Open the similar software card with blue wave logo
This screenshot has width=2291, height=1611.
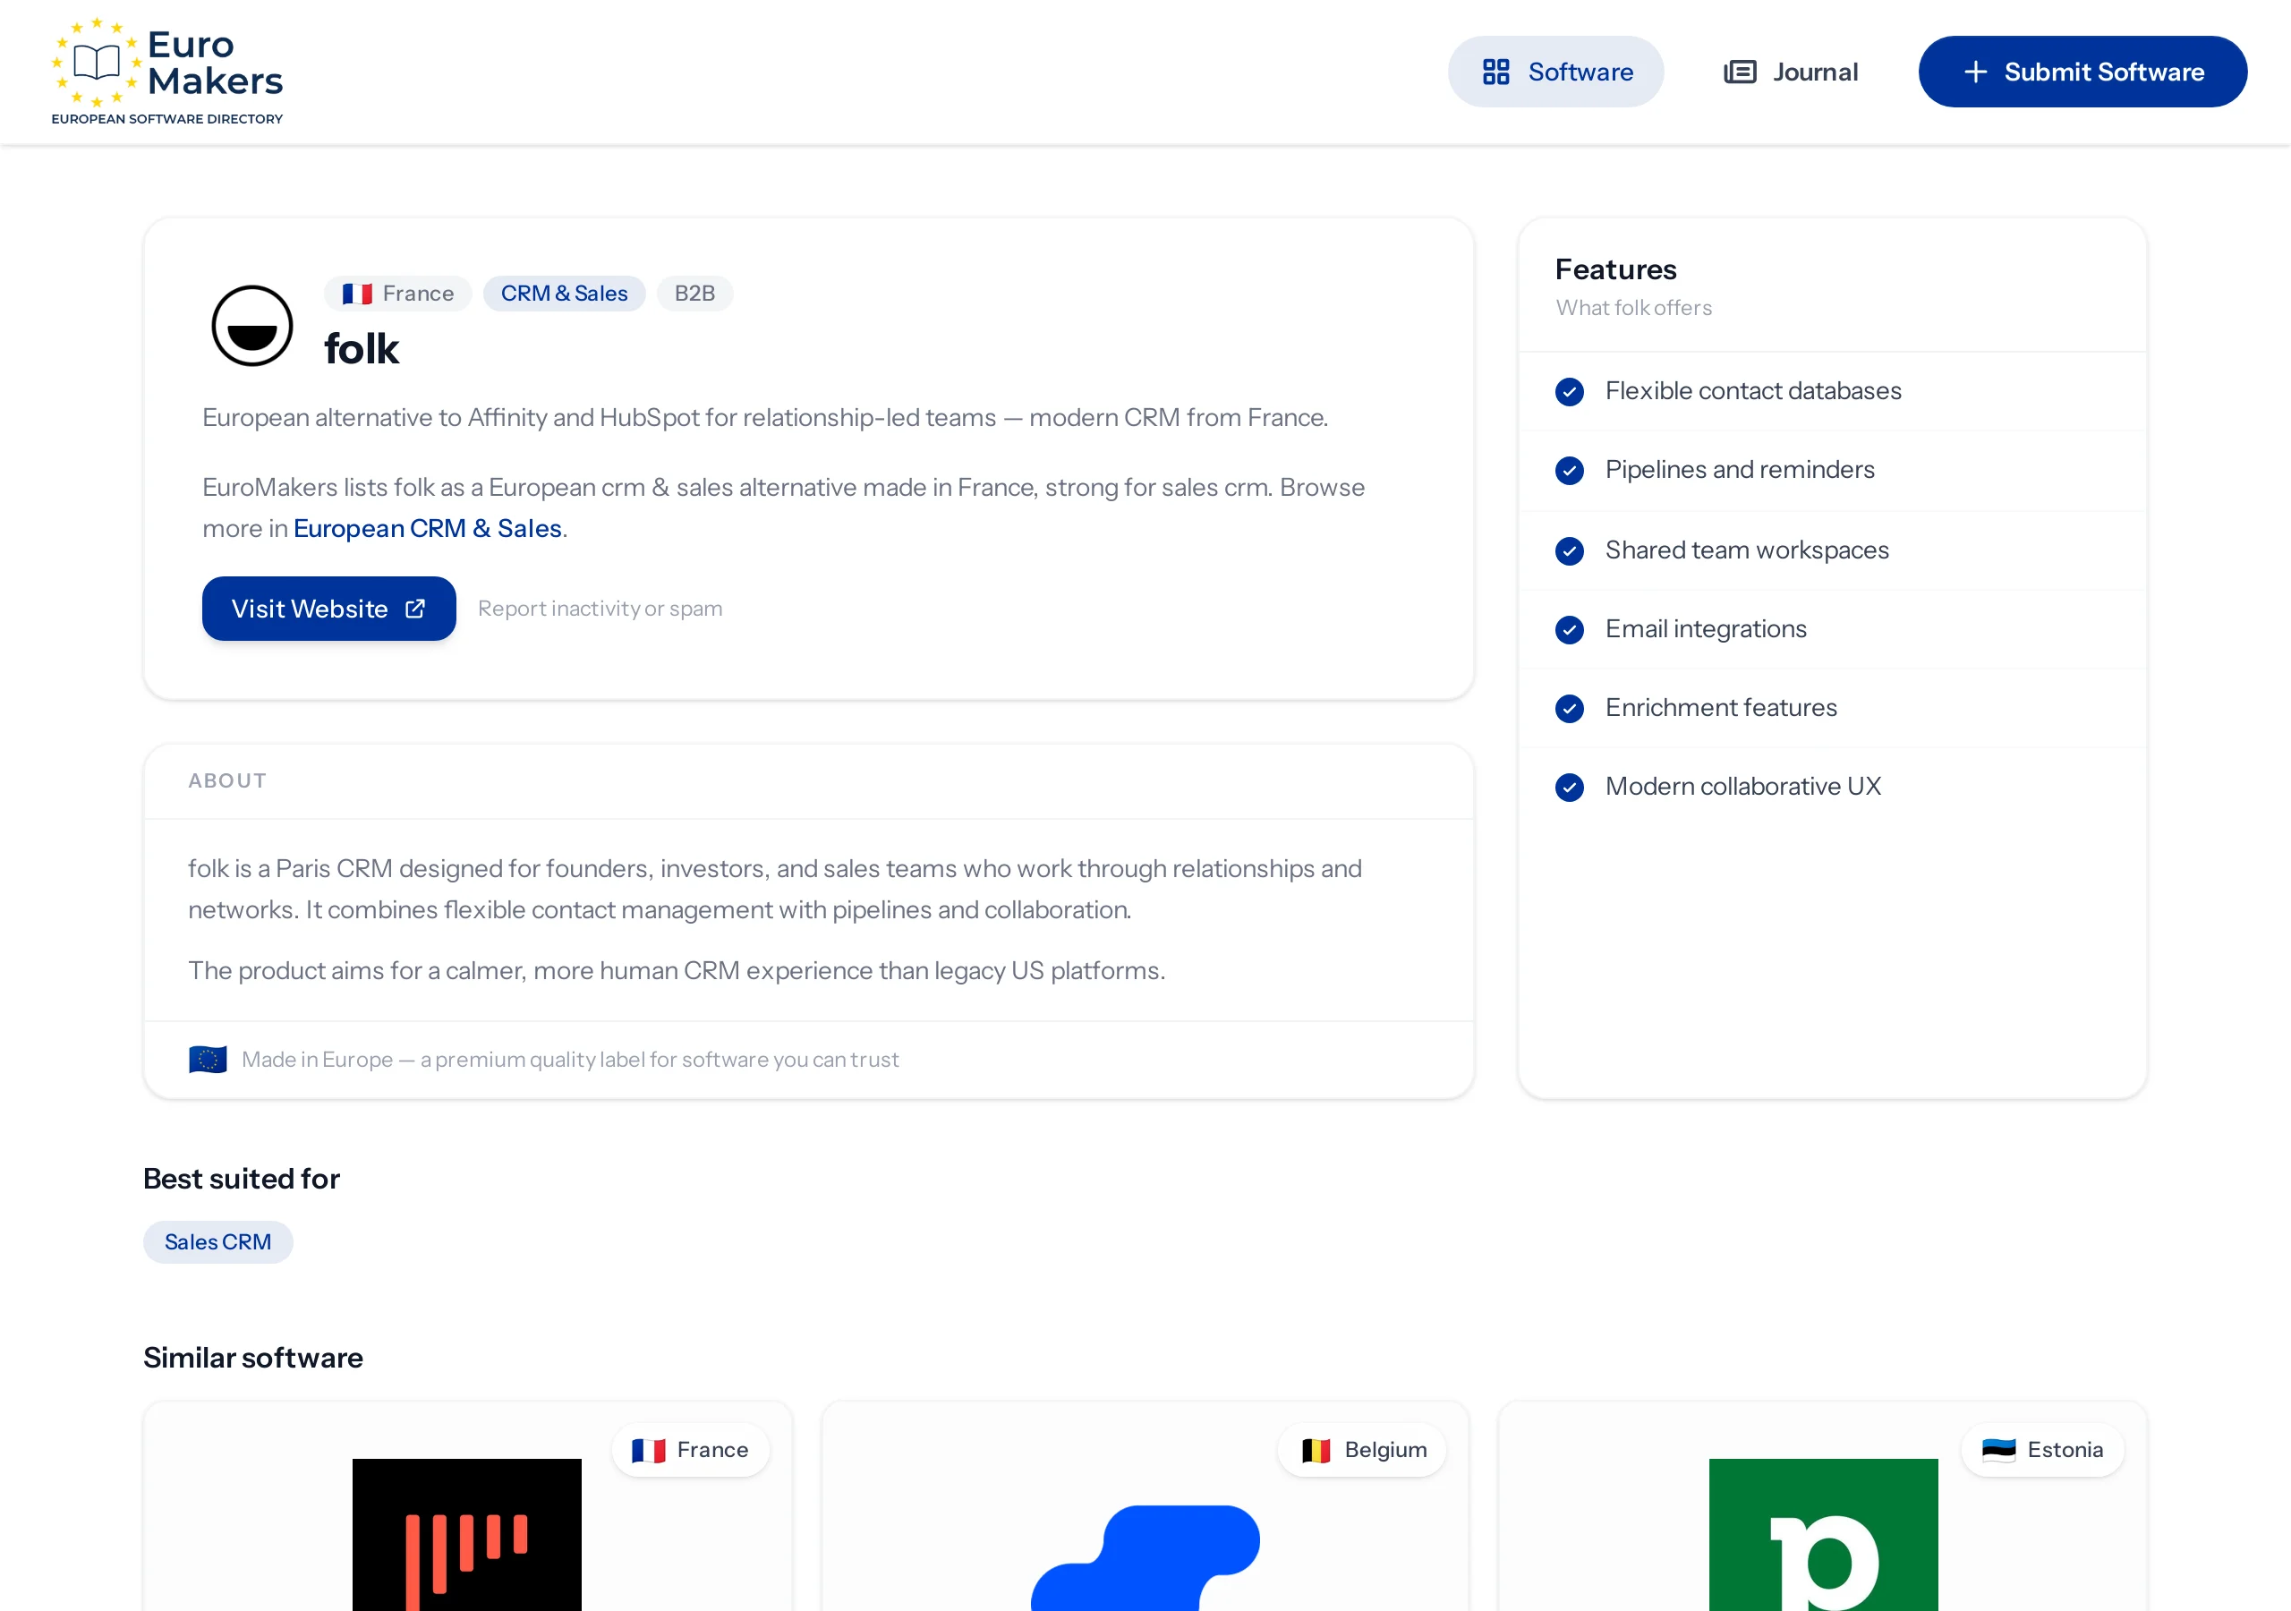(1145, 1507)
